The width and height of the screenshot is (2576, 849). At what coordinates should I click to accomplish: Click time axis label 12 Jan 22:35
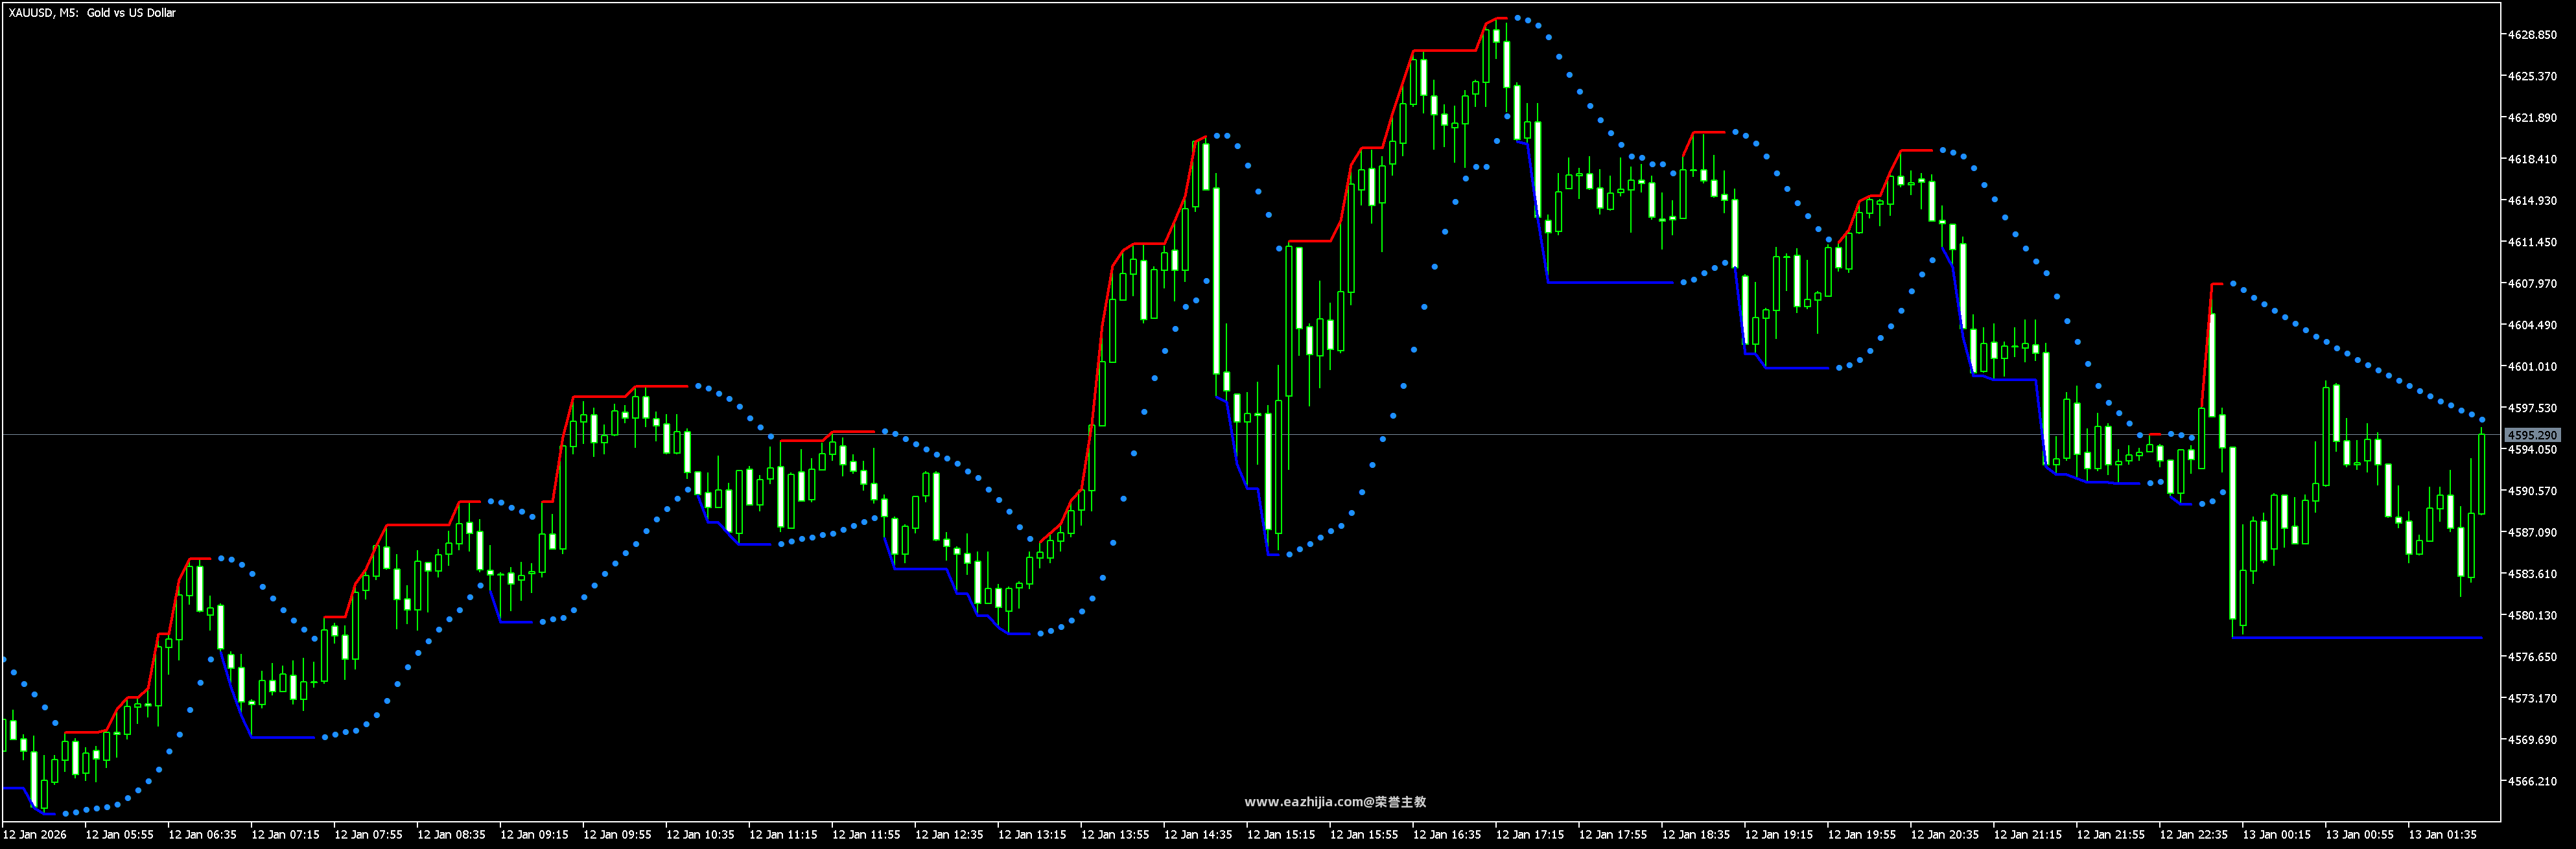coord(2195,835)
